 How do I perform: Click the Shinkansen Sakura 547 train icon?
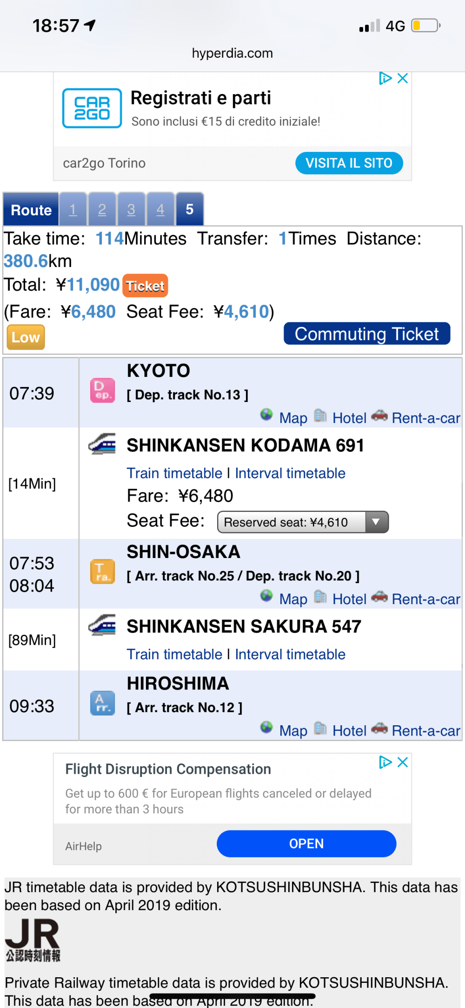[x=102, y=625]
